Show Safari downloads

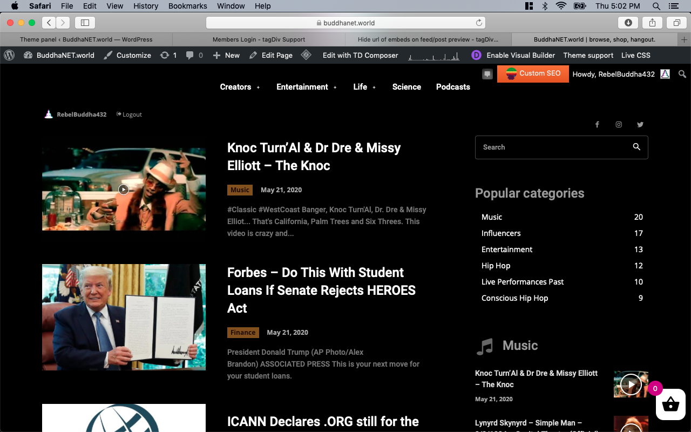tap(628, 23)
